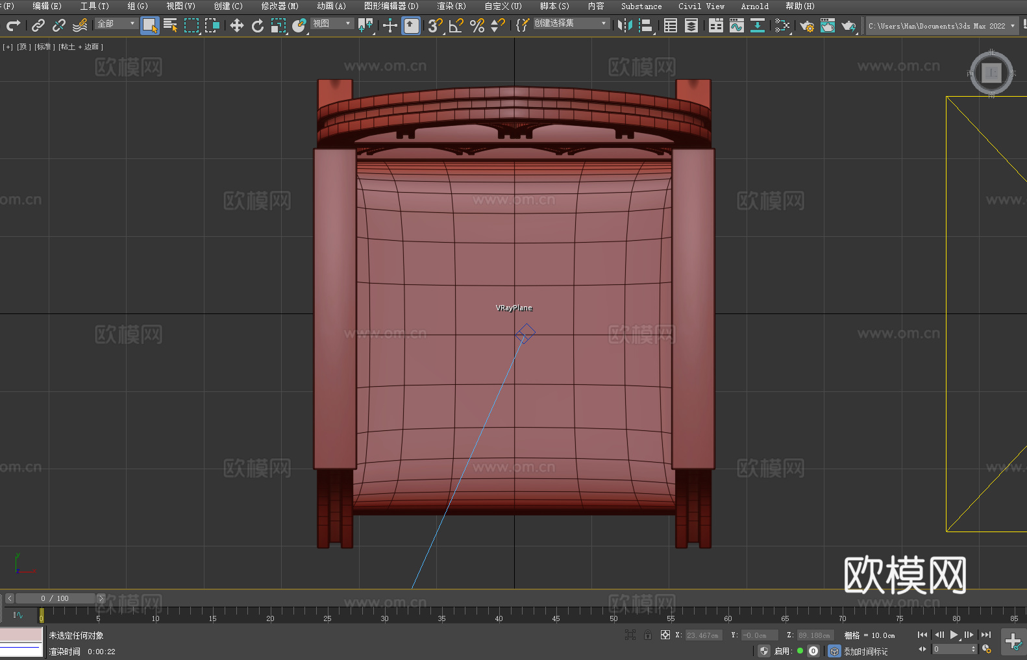This screenshot has height=660, width=1027.
Task: Click the Use Pivot Point Center icon
Action: pyautogui.click(x=365, y=25)
